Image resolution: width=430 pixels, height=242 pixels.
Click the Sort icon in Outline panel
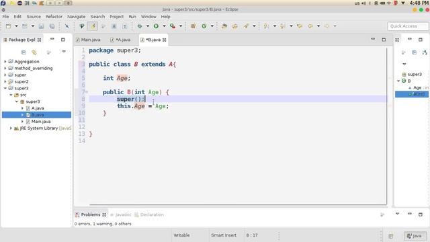coord(425,52)
